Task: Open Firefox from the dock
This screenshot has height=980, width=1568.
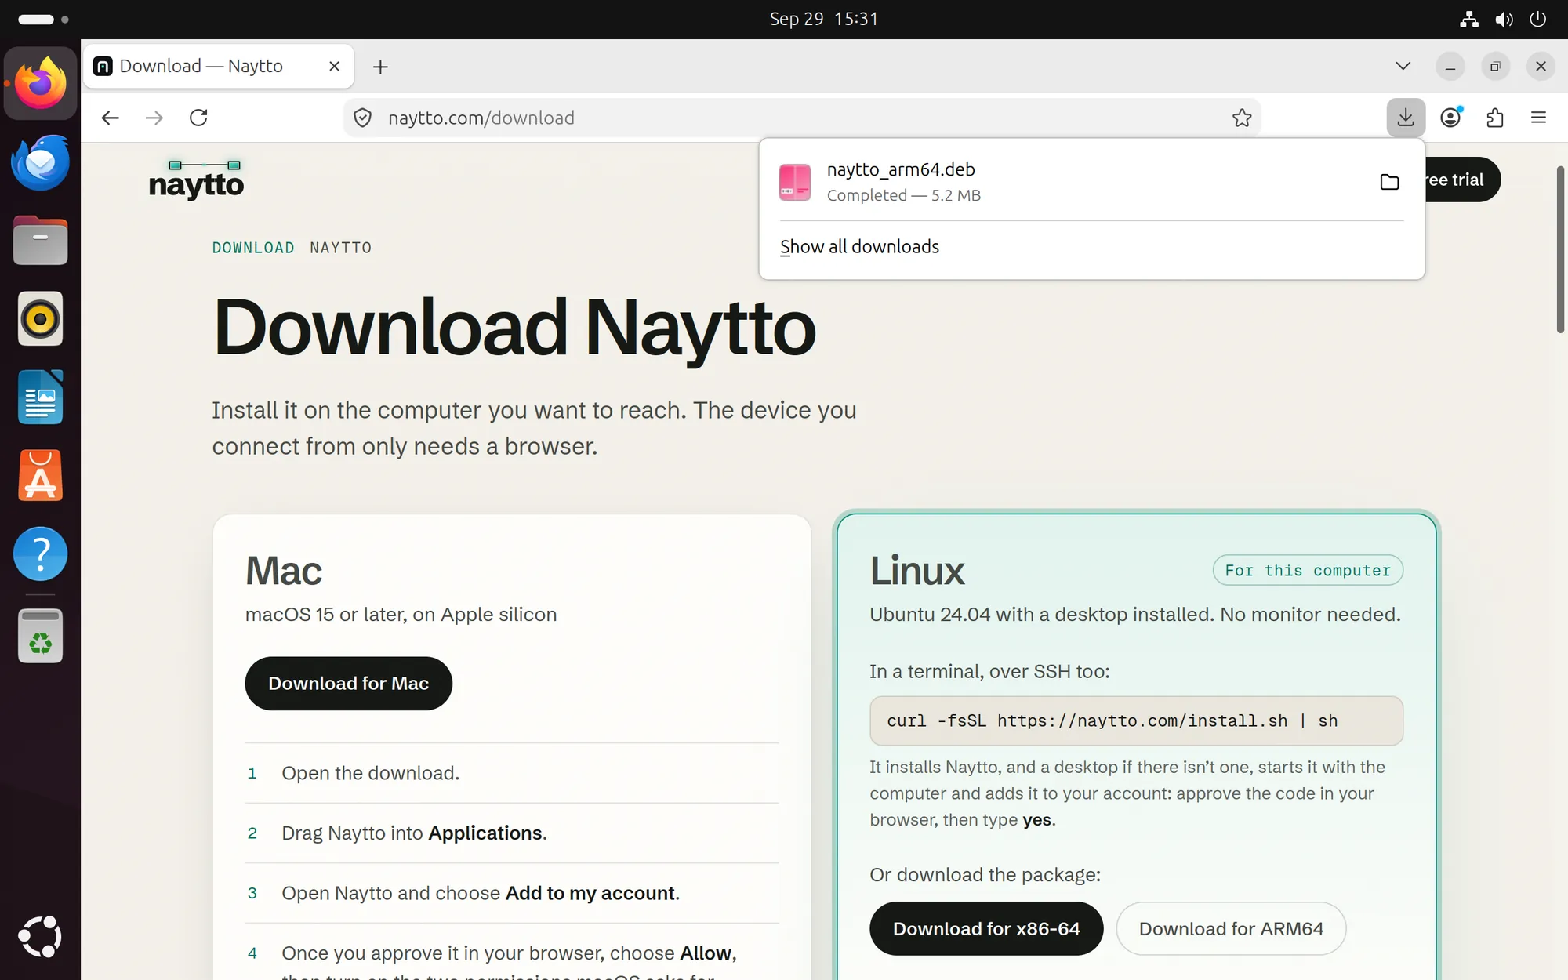Action: click(x=40, y=83)
